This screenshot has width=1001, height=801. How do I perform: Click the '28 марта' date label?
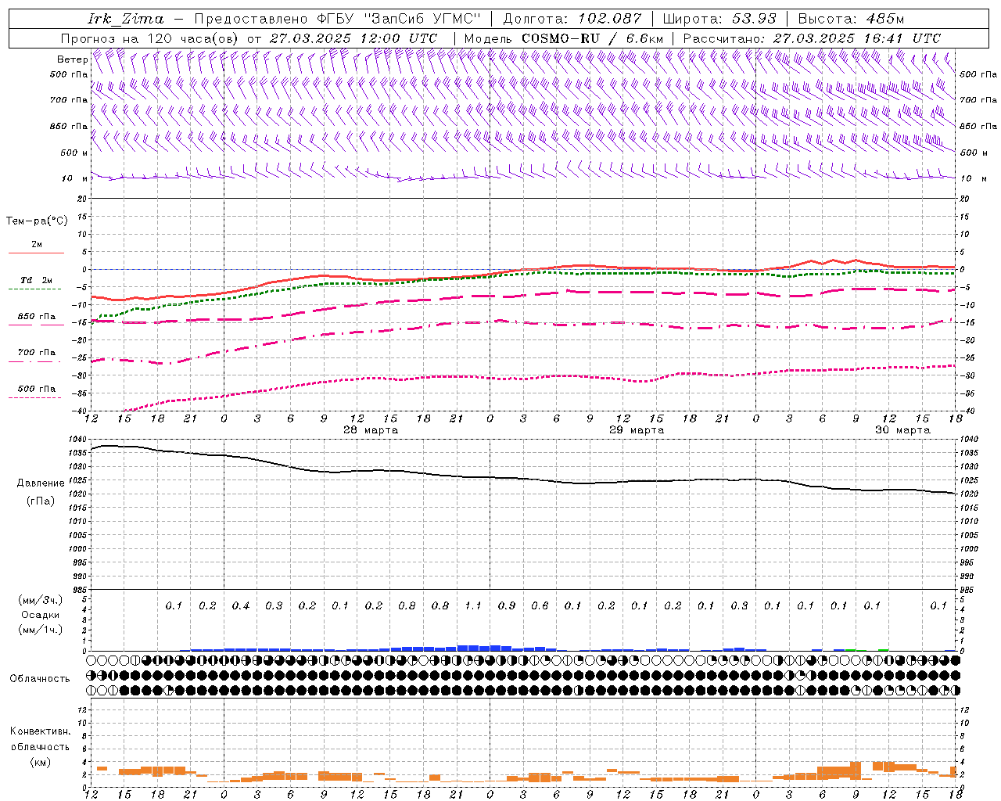tap(371, 430)
